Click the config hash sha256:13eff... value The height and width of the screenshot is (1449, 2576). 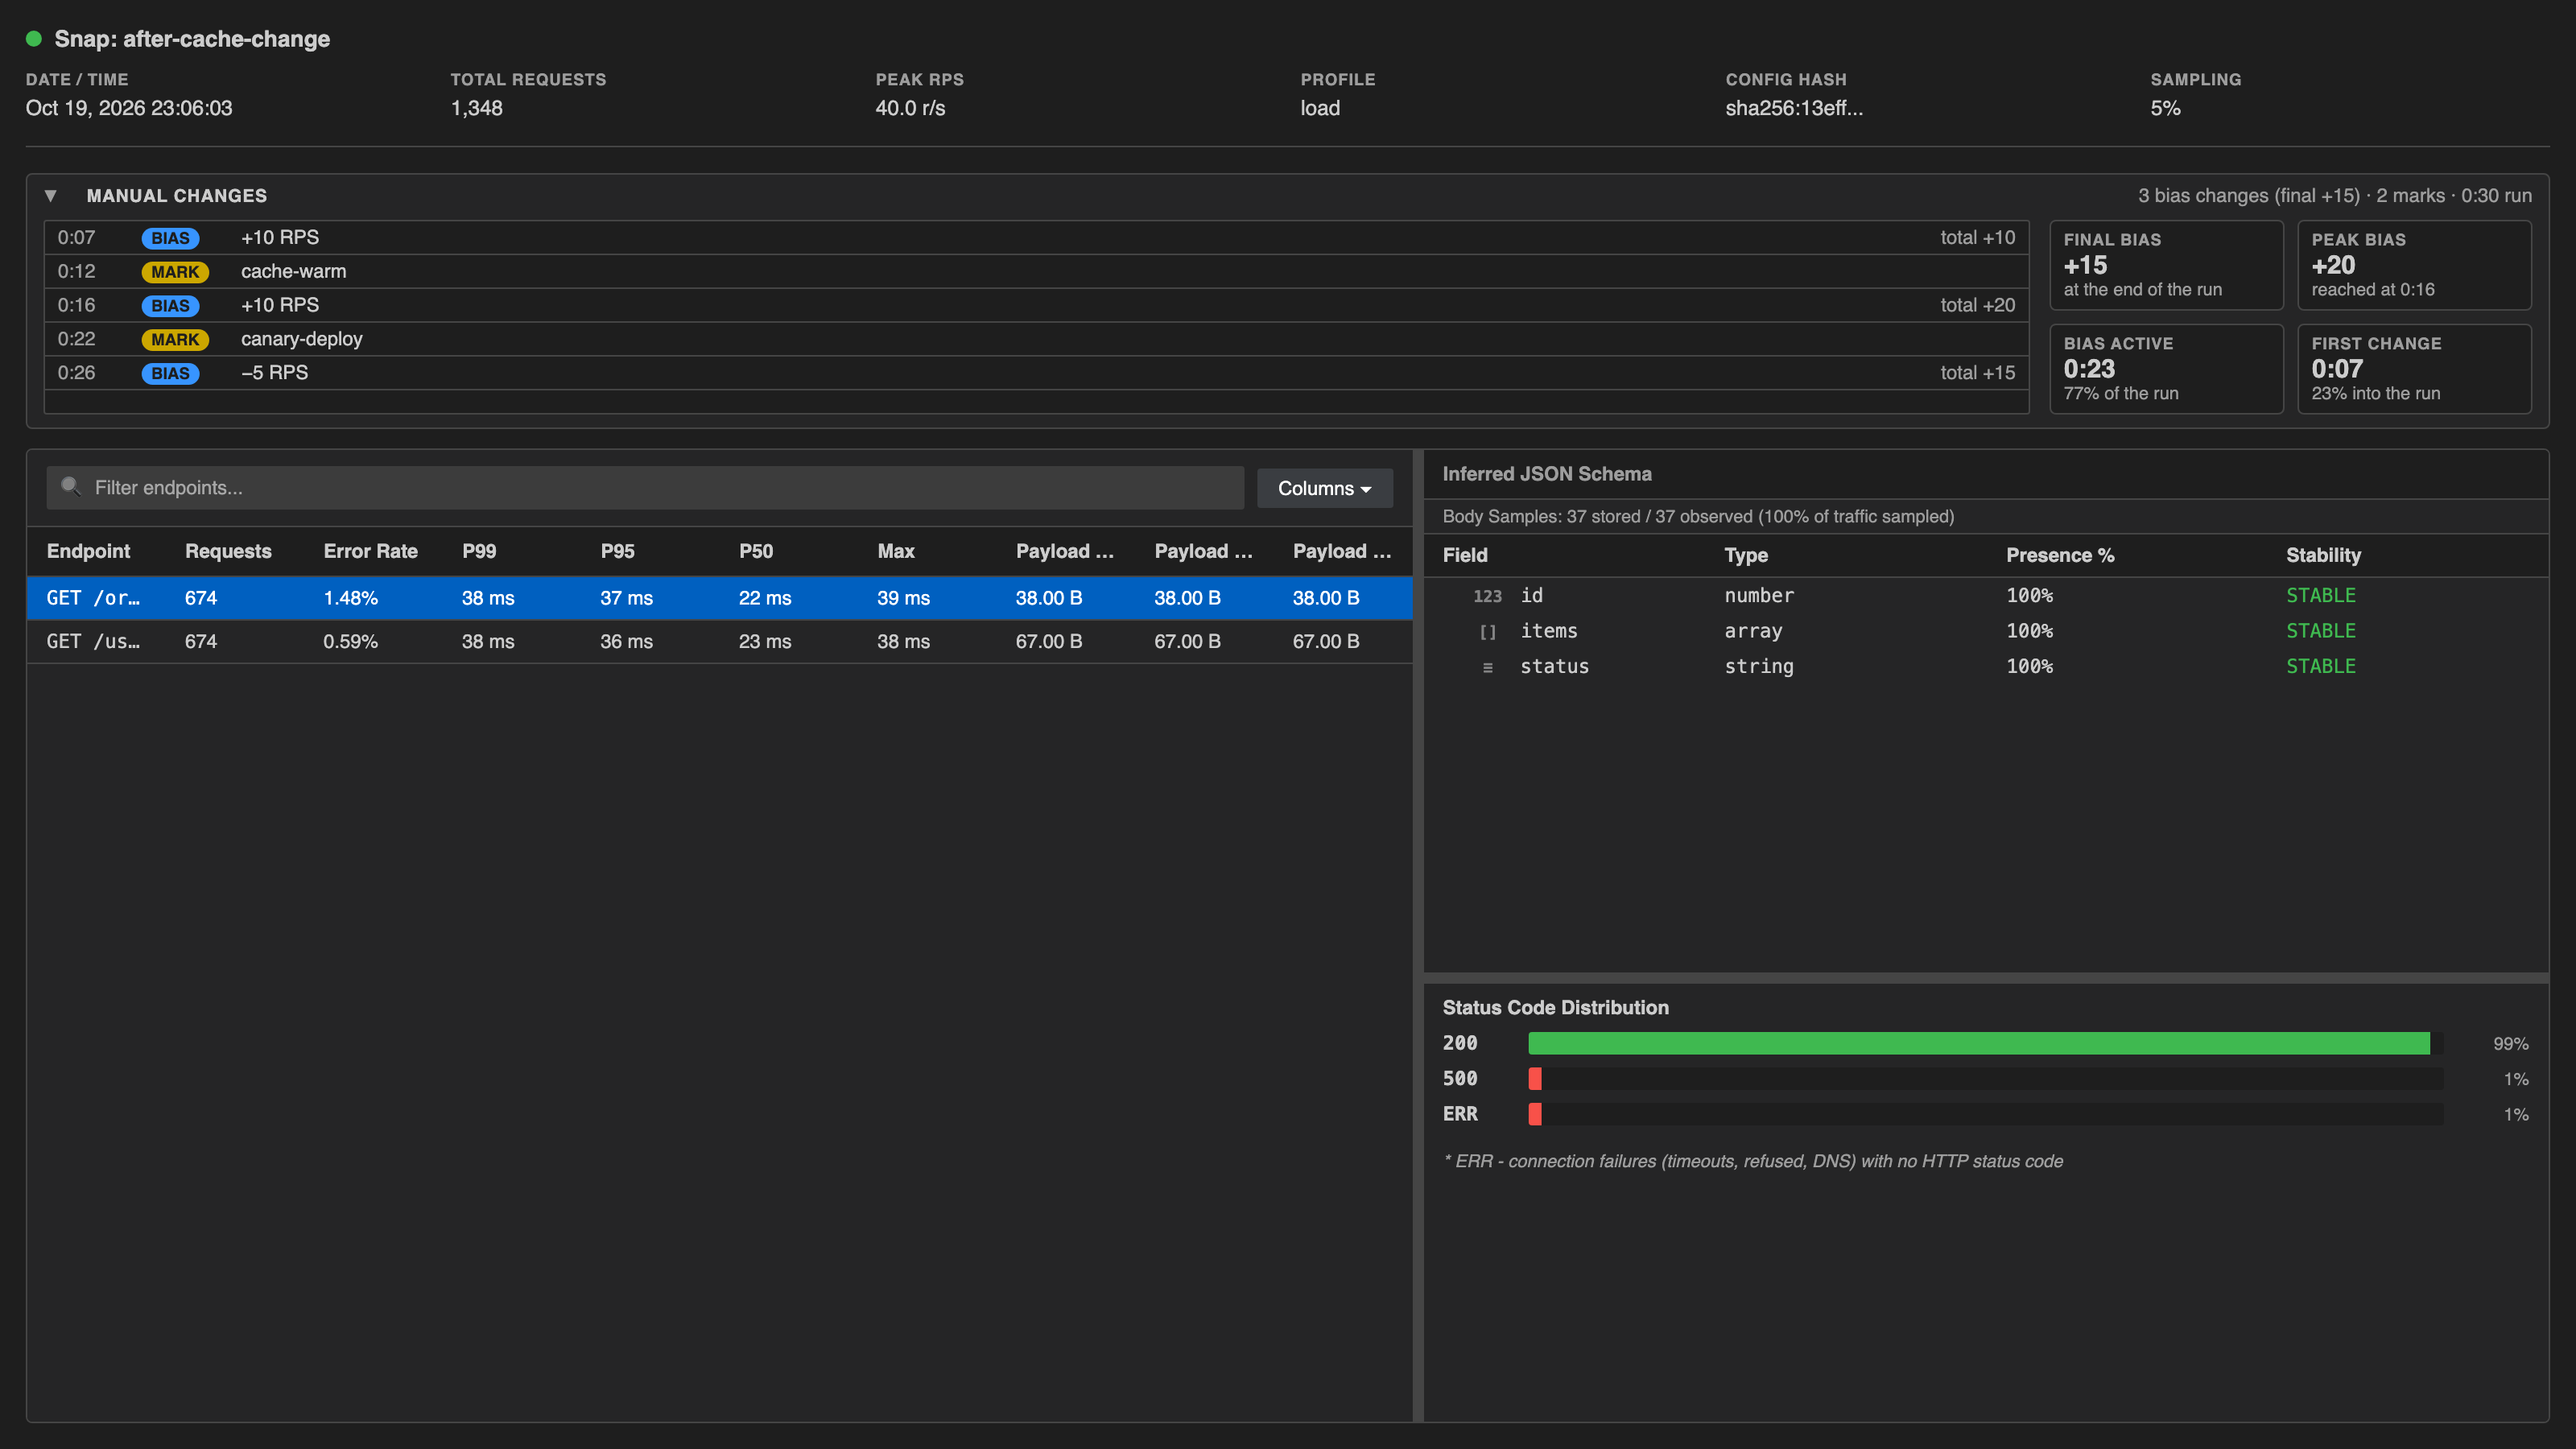pos(1793,108)
